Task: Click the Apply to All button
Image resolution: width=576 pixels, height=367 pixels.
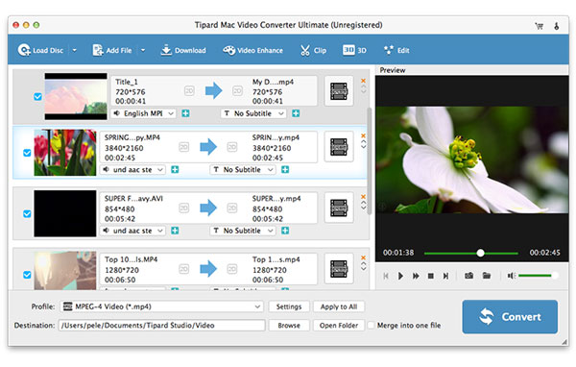Action: (339, 306)
